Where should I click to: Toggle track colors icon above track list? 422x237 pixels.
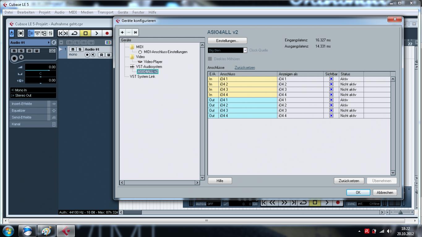pos(108,42)
